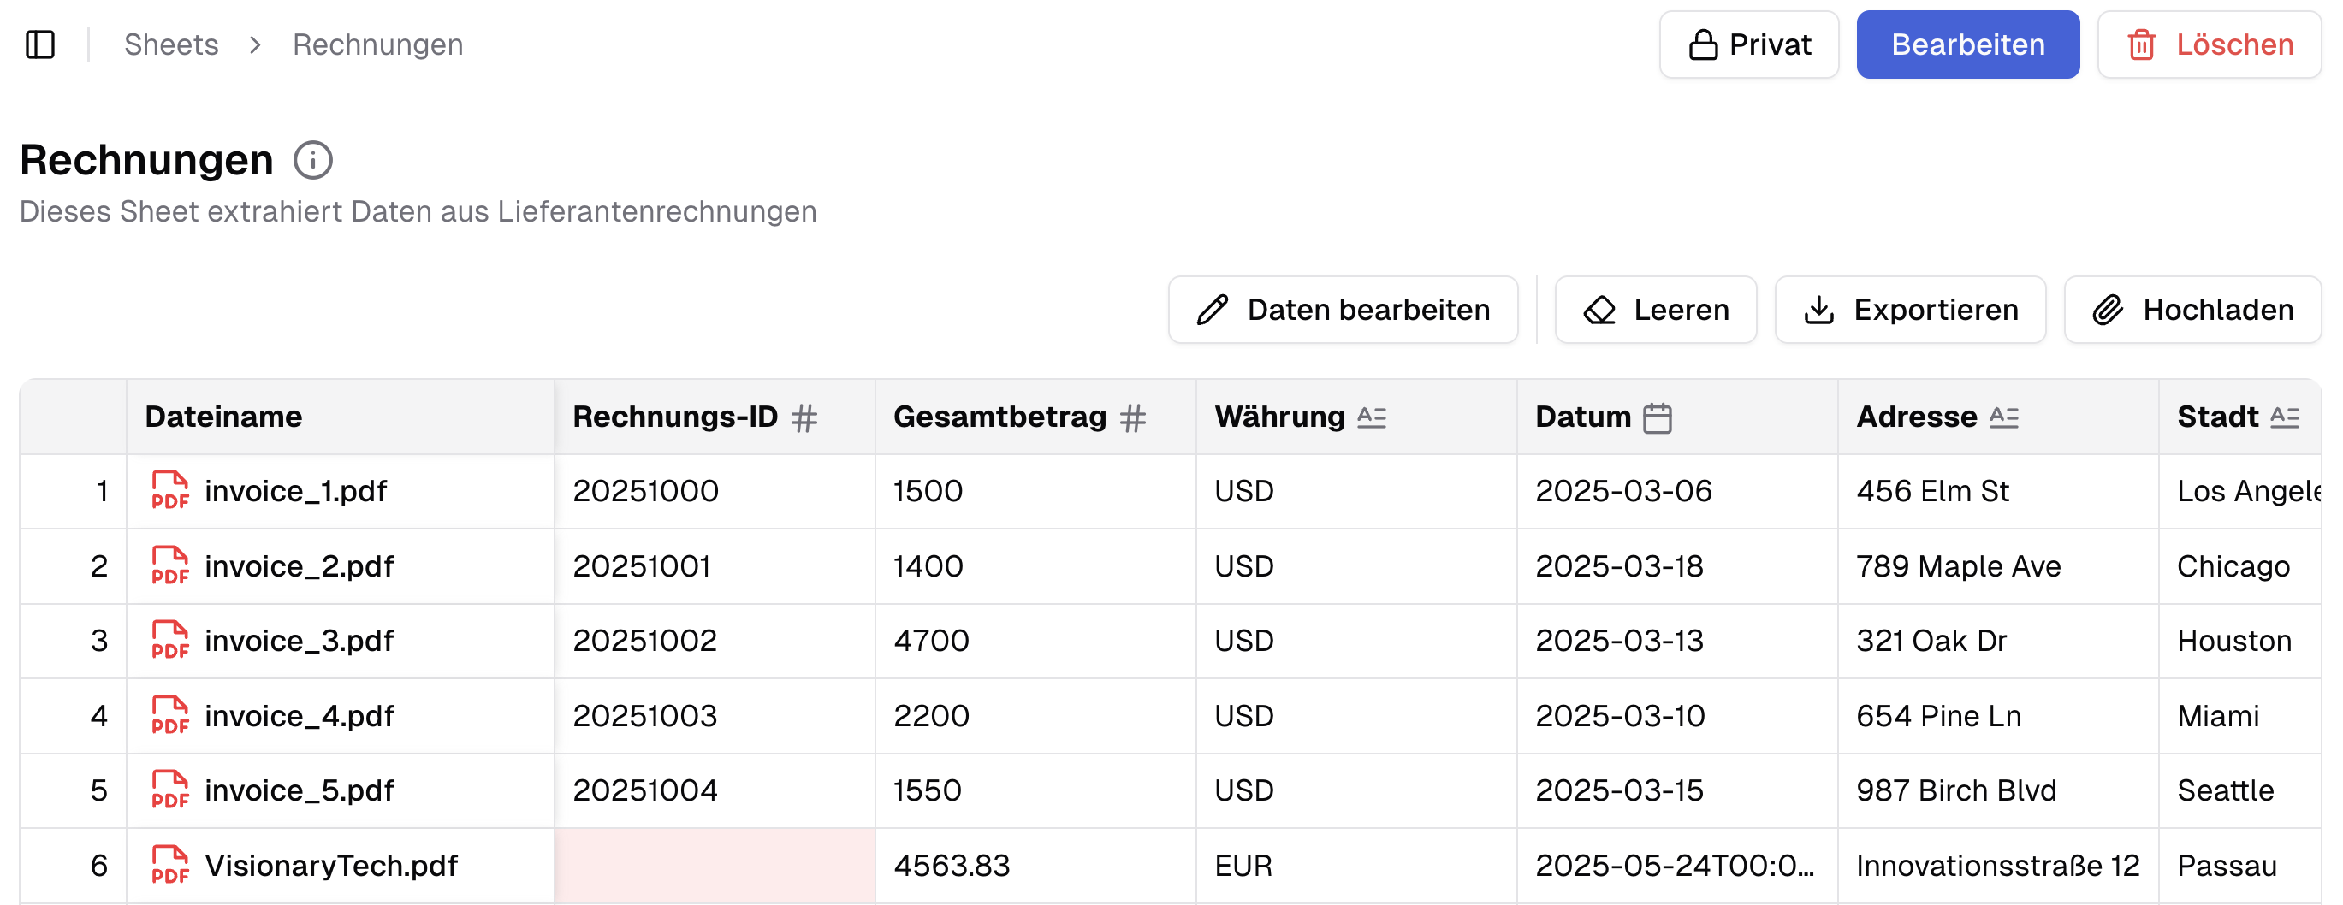Expand breadcrumb chevron between Sheets and Rechnungen

(257, 44)
